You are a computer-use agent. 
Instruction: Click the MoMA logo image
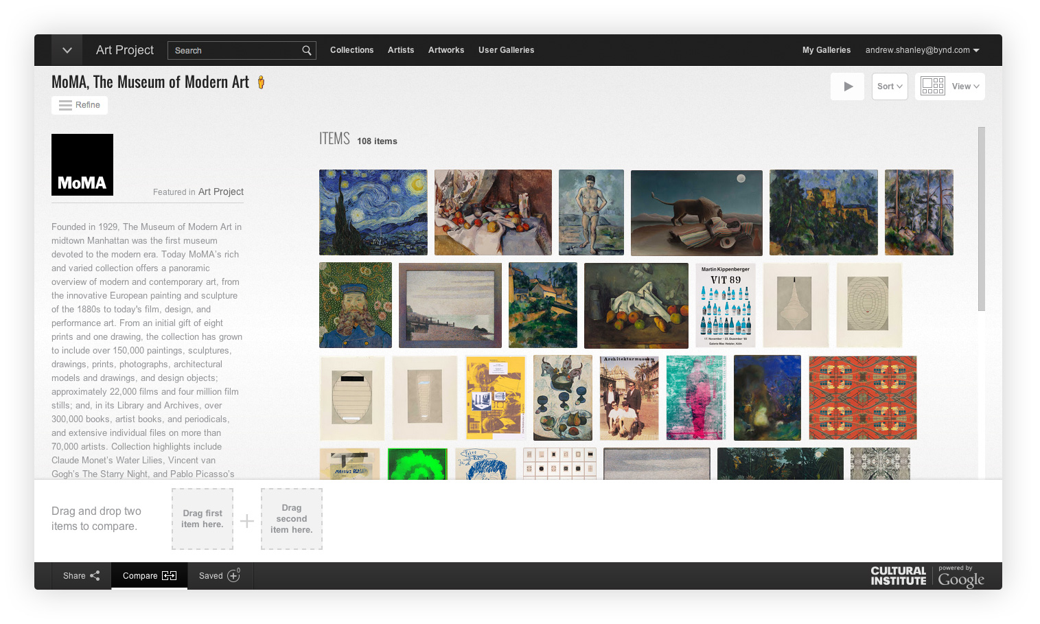click(82, 165)
